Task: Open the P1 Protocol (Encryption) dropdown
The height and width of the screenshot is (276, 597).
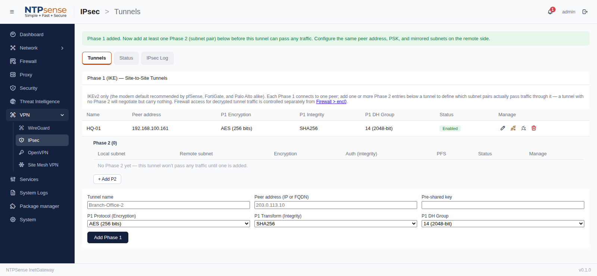Action: pyautogui.click(x=169, y=223)
